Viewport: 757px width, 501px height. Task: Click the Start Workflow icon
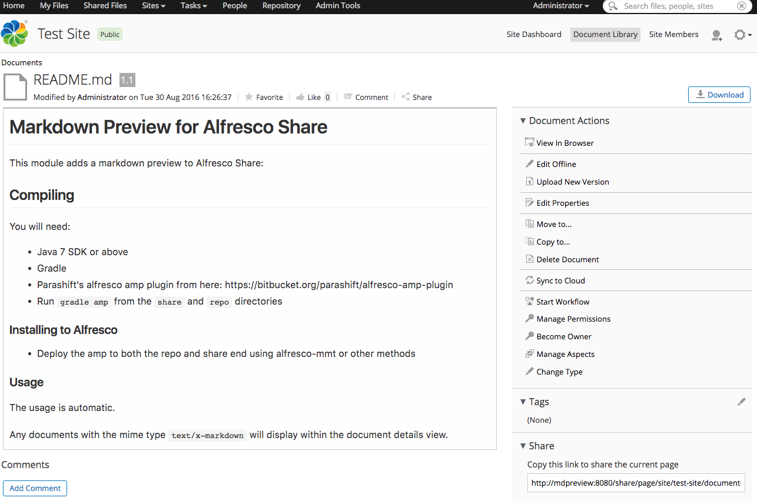tap(530, 302)
